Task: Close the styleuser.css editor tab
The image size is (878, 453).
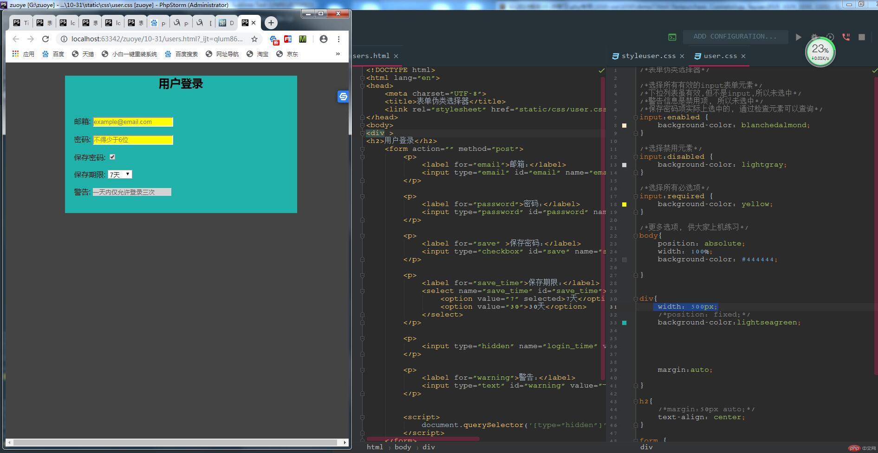Action: [x=682, y=56]
